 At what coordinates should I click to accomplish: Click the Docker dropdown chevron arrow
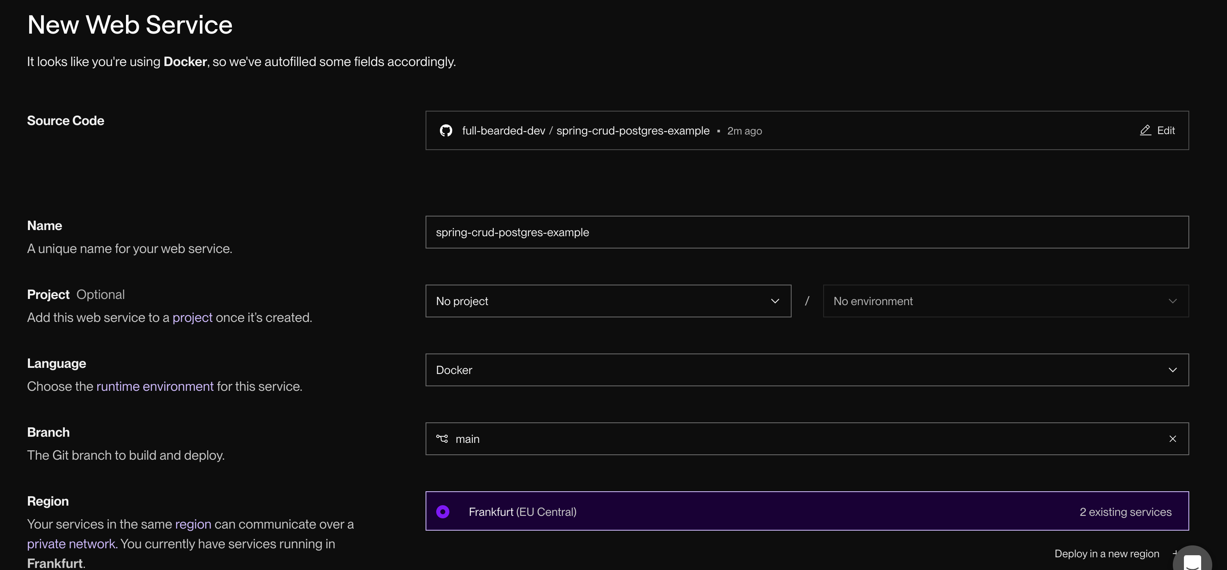[x=1173, y=370]
